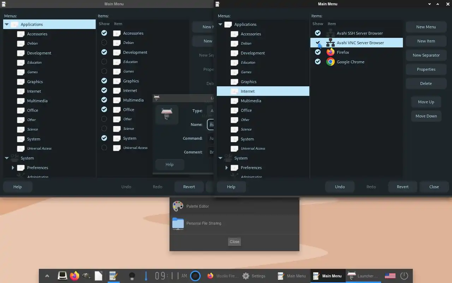The width and height of the screenshot is (452, 283).
Task: Click the Undo button in front window
Action: (340, 187)
